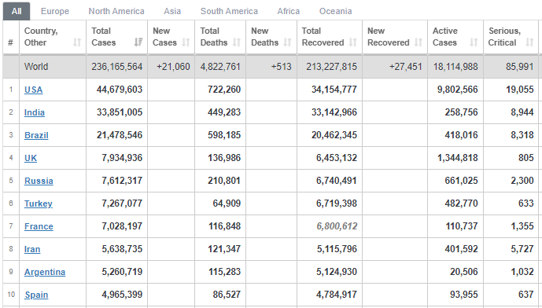Viewport: 542px width, 308px height.
Task: Select Brazil serious critical 8,318
Action: click(522, 135)
